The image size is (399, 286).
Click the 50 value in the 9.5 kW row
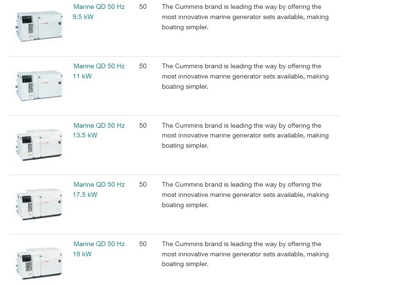[143, 7]
